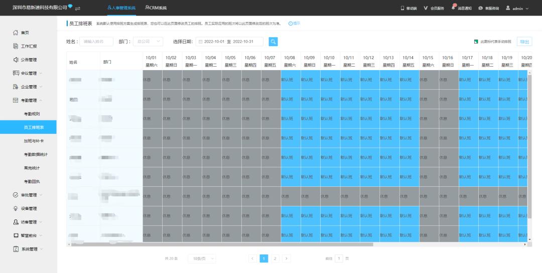The height and width of the screenshot is (273, 542).
Task: Open the 加班与补卡 submenu item
Action: point(34,141)
